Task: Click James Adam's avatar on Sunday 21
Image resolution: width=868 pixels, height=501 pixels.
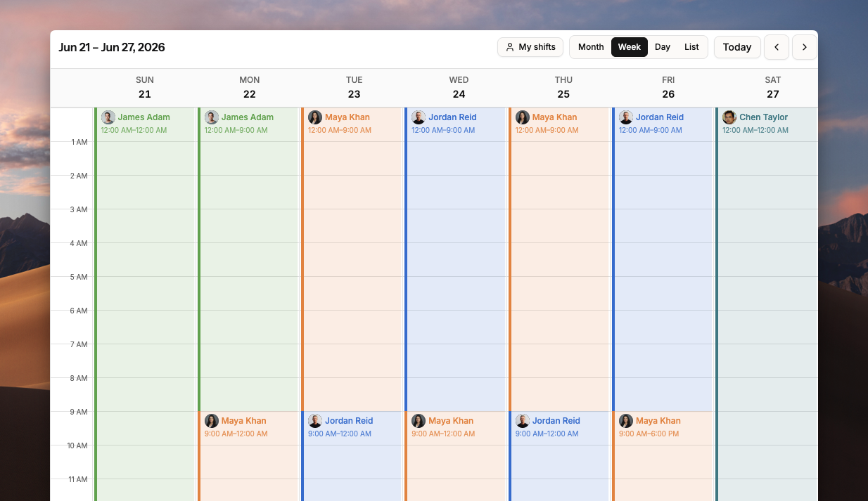Action: (x=108, y=117)
